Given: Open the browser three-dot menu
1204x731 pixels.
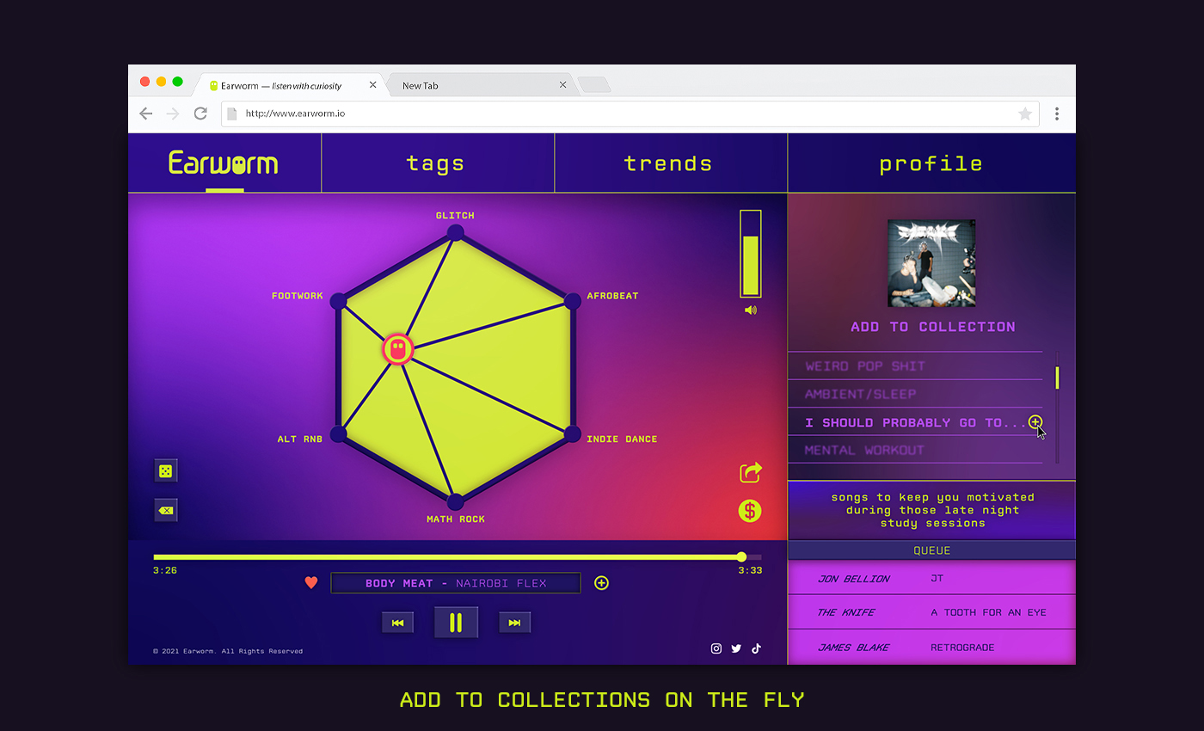Looking at the screenshot, I should coord(1057,114).
